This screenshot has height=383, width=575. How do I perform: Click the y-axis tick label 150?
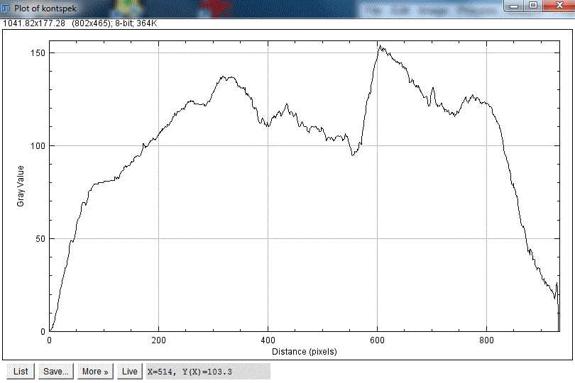coord(38,52)
